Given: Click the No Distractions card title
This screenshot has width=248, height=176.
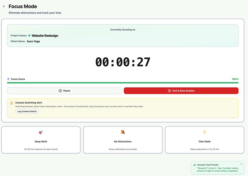Looking at the screenshot, I should (123, 141).
